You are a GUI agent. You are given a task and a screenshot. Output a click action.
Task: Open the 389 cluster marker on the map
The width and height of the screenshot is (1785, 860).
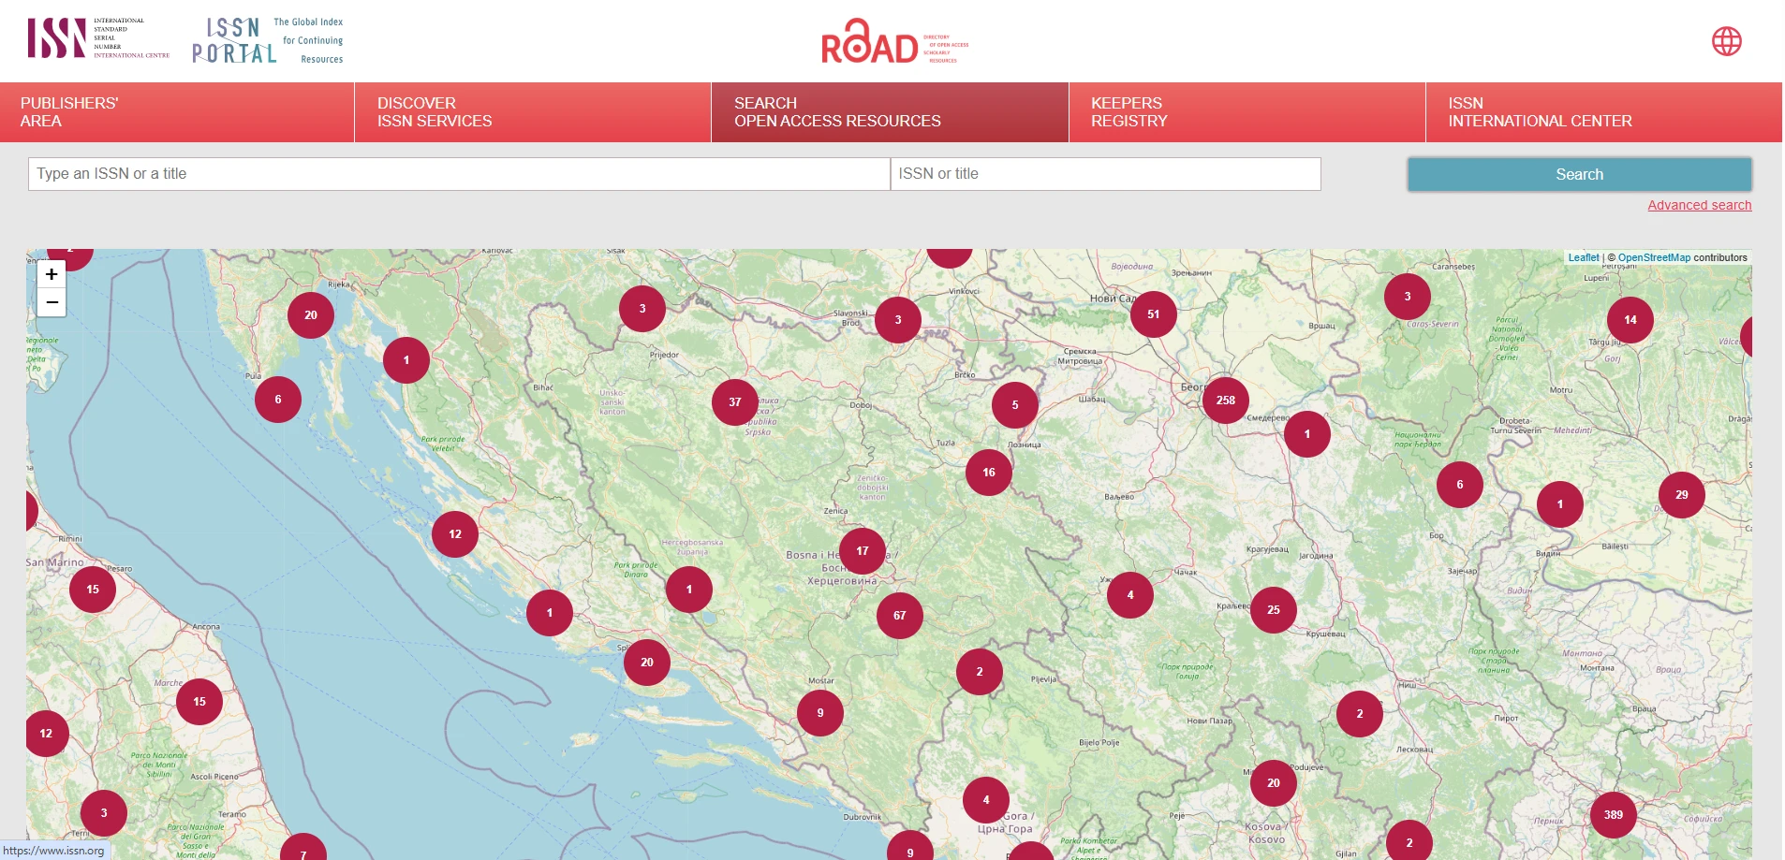1613,815
